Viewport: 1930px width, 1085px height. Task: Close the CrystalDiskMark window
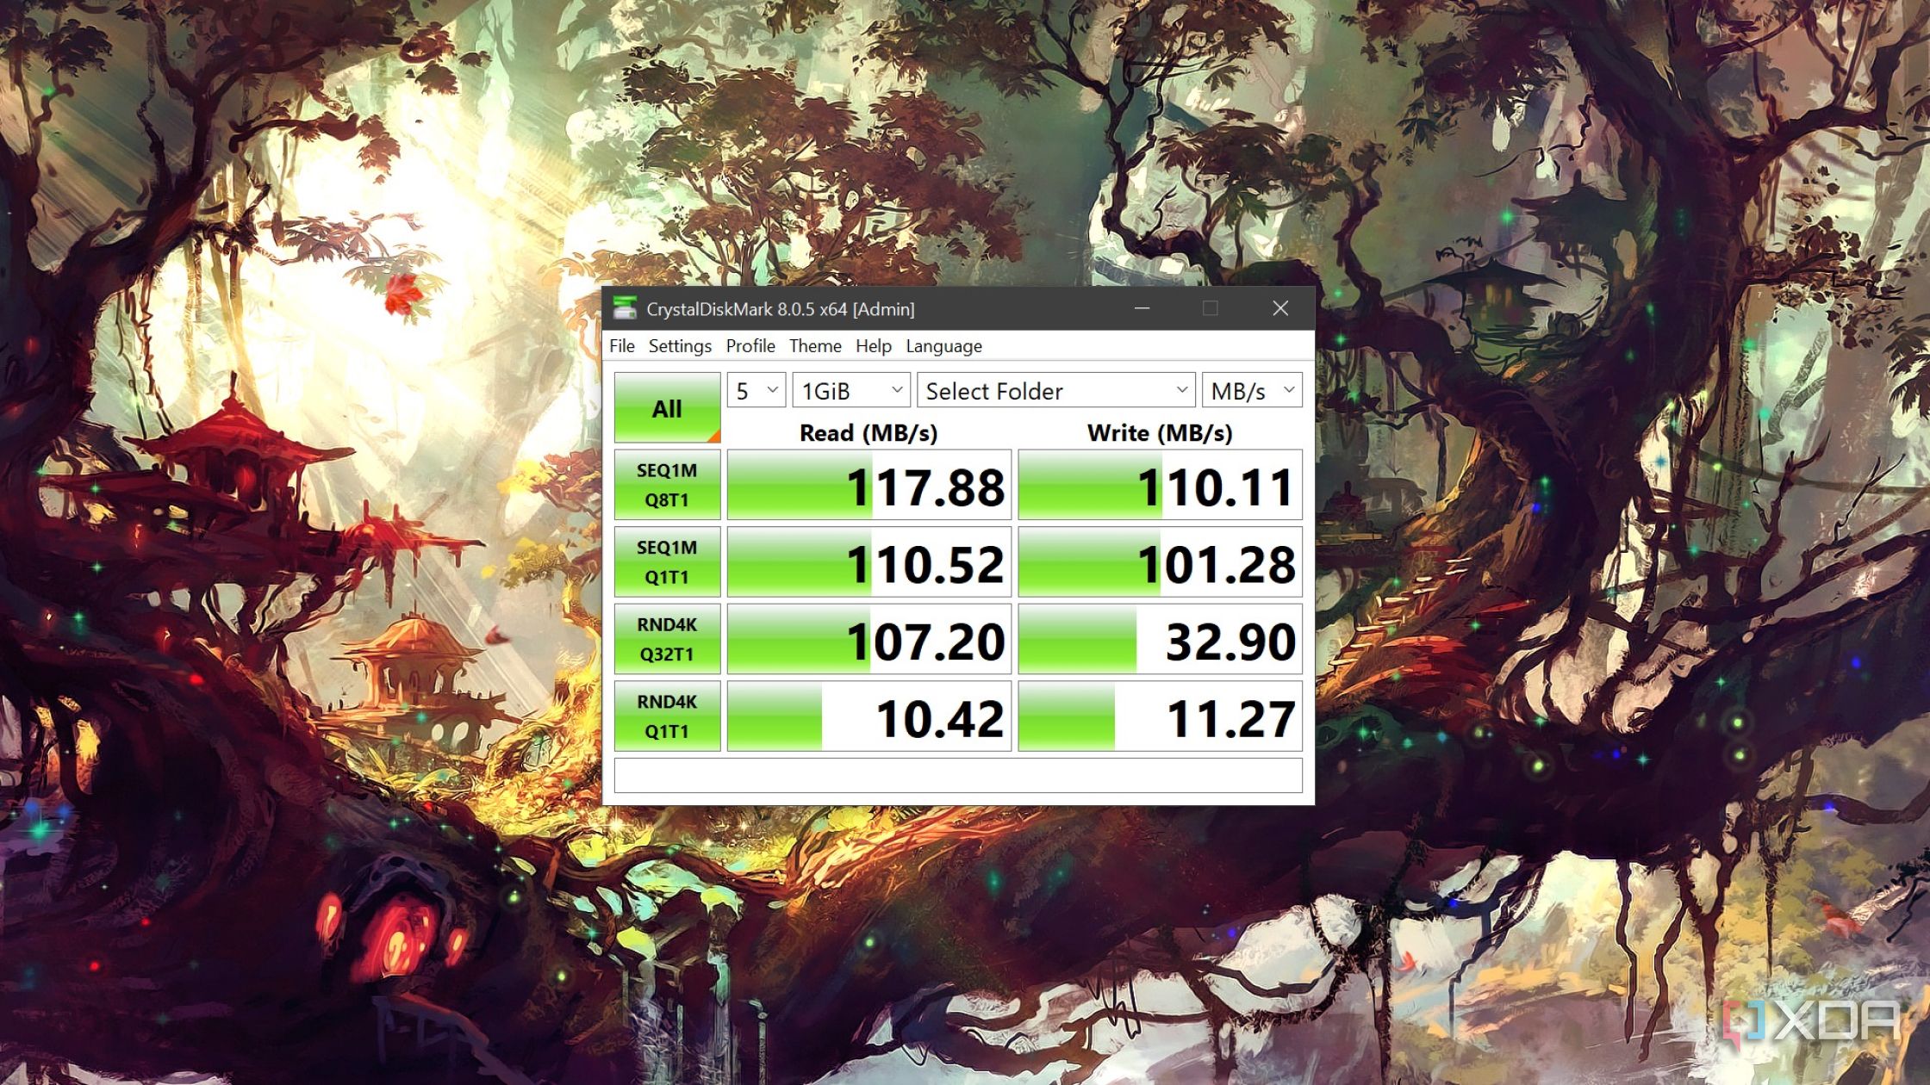click(1280, 308)
